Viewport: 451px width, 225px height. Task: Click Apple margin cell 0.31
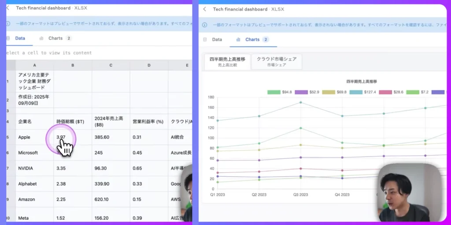point(149,137)
